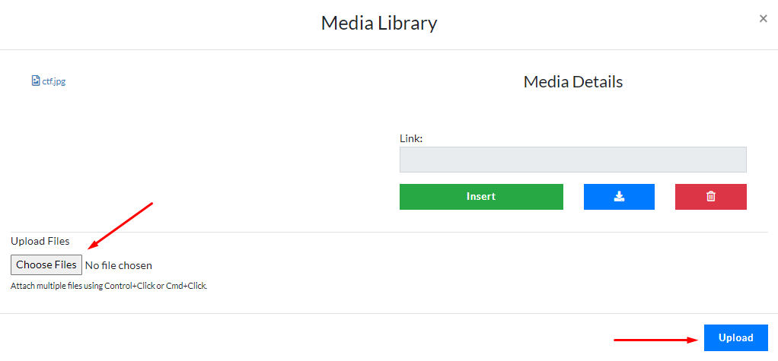
Task: Close the Media Library dialog
Action: point(763,19)
